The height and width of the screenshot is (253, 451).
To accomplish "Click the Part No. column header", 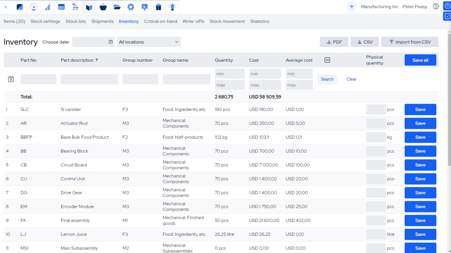I will pos(29,60).
